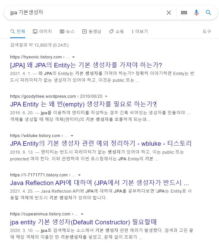
Task: Open result 'Java Reflection API에 대하여'
Action: pos(99,183)
